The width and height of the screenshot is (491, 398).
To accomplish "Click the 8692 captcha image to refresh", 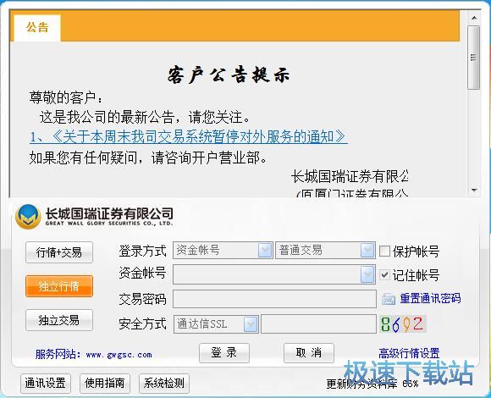I will [x=403, y=324].
